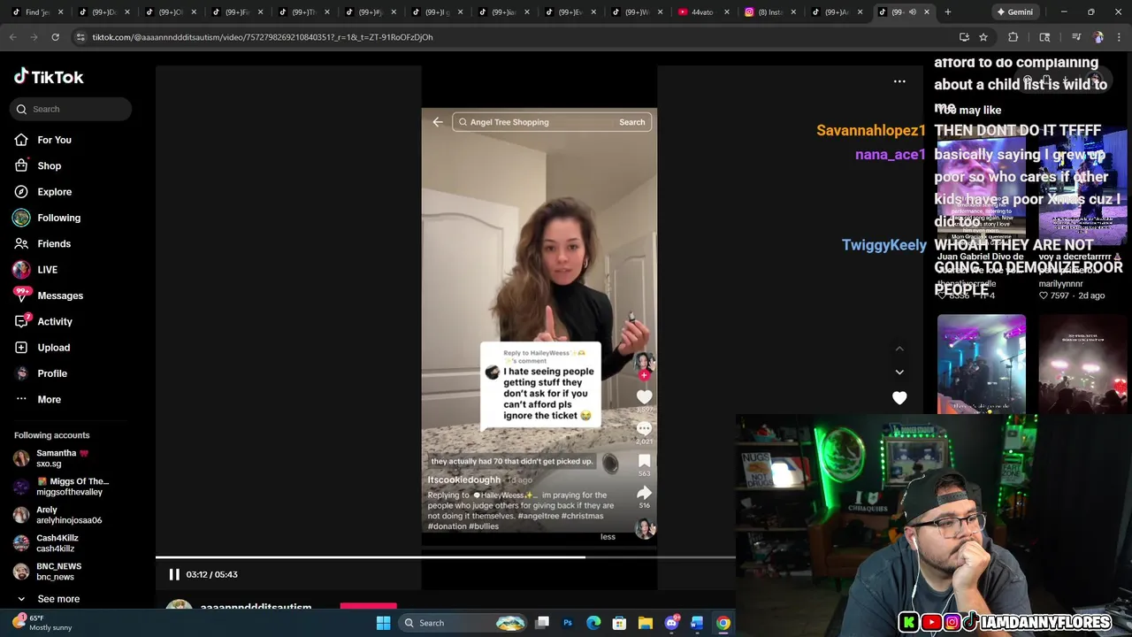
Task: Tap heart icon in embedded video
Action: (644, 398)
